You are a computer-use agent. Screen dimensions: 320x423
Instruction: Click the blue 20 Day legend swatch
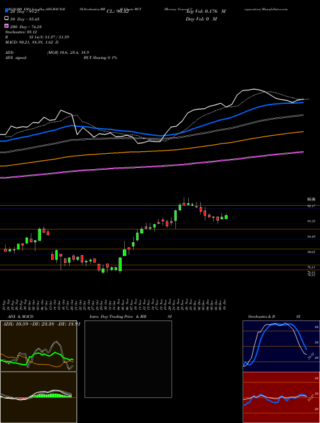pos(6,12)
